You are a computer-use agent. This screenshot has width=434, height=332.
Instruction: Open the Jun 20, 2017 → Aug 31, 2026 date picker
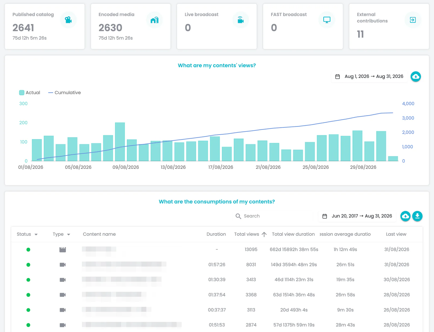pyautogui.click(x=357, y=216)
